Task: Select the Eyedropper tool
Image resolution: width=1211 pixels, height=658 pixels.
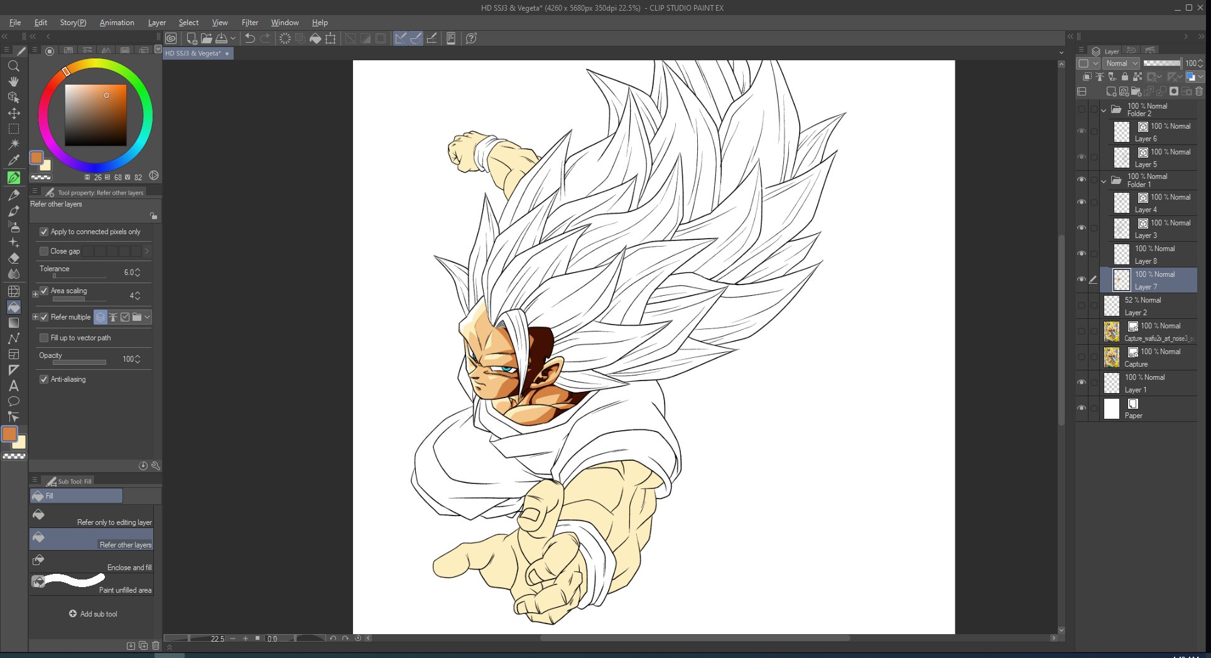Action: [x=13, y=160]
